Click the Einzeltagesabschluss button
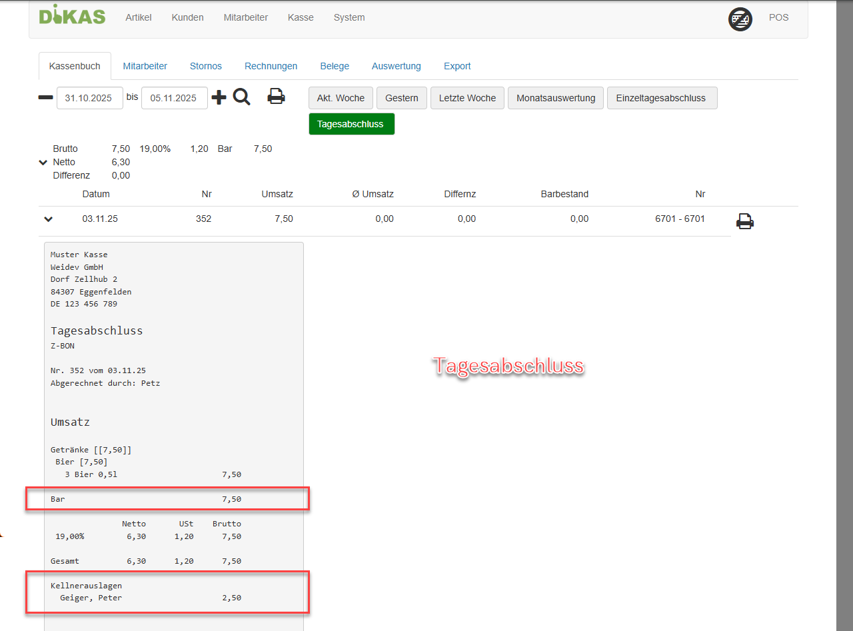 pyautogui.click(x=661, y=98)
